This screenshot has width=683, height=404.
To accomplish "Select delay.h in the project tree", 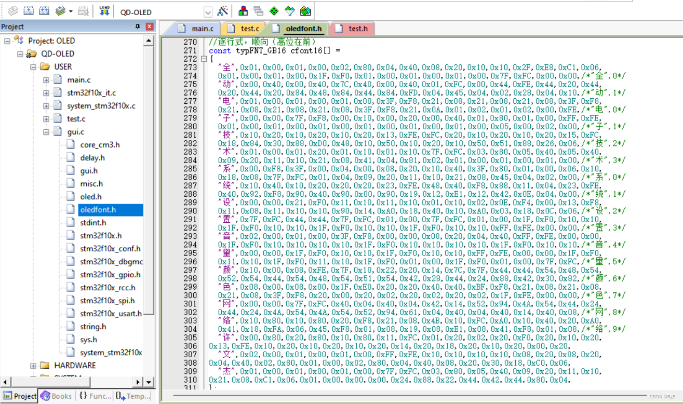I will [92, 158].
